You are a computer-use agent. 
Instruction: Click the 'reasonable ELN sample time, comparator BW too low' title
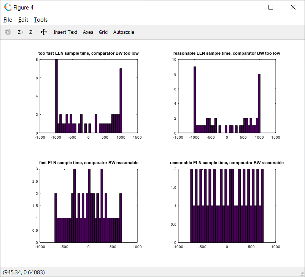tap(227, 53)
